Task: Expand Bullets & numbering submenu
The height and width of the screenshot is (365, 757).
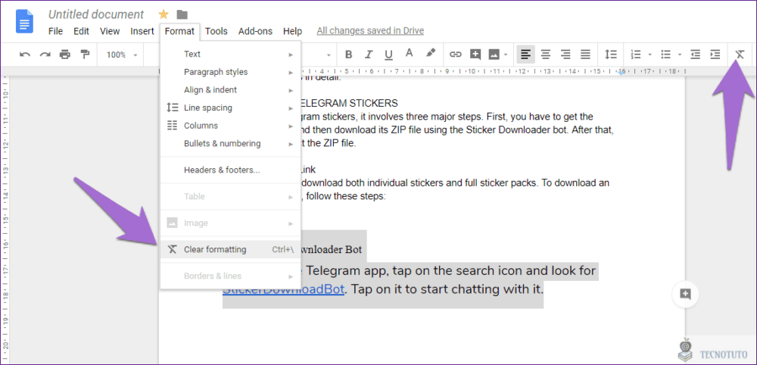Action: [x=230, y=143]
